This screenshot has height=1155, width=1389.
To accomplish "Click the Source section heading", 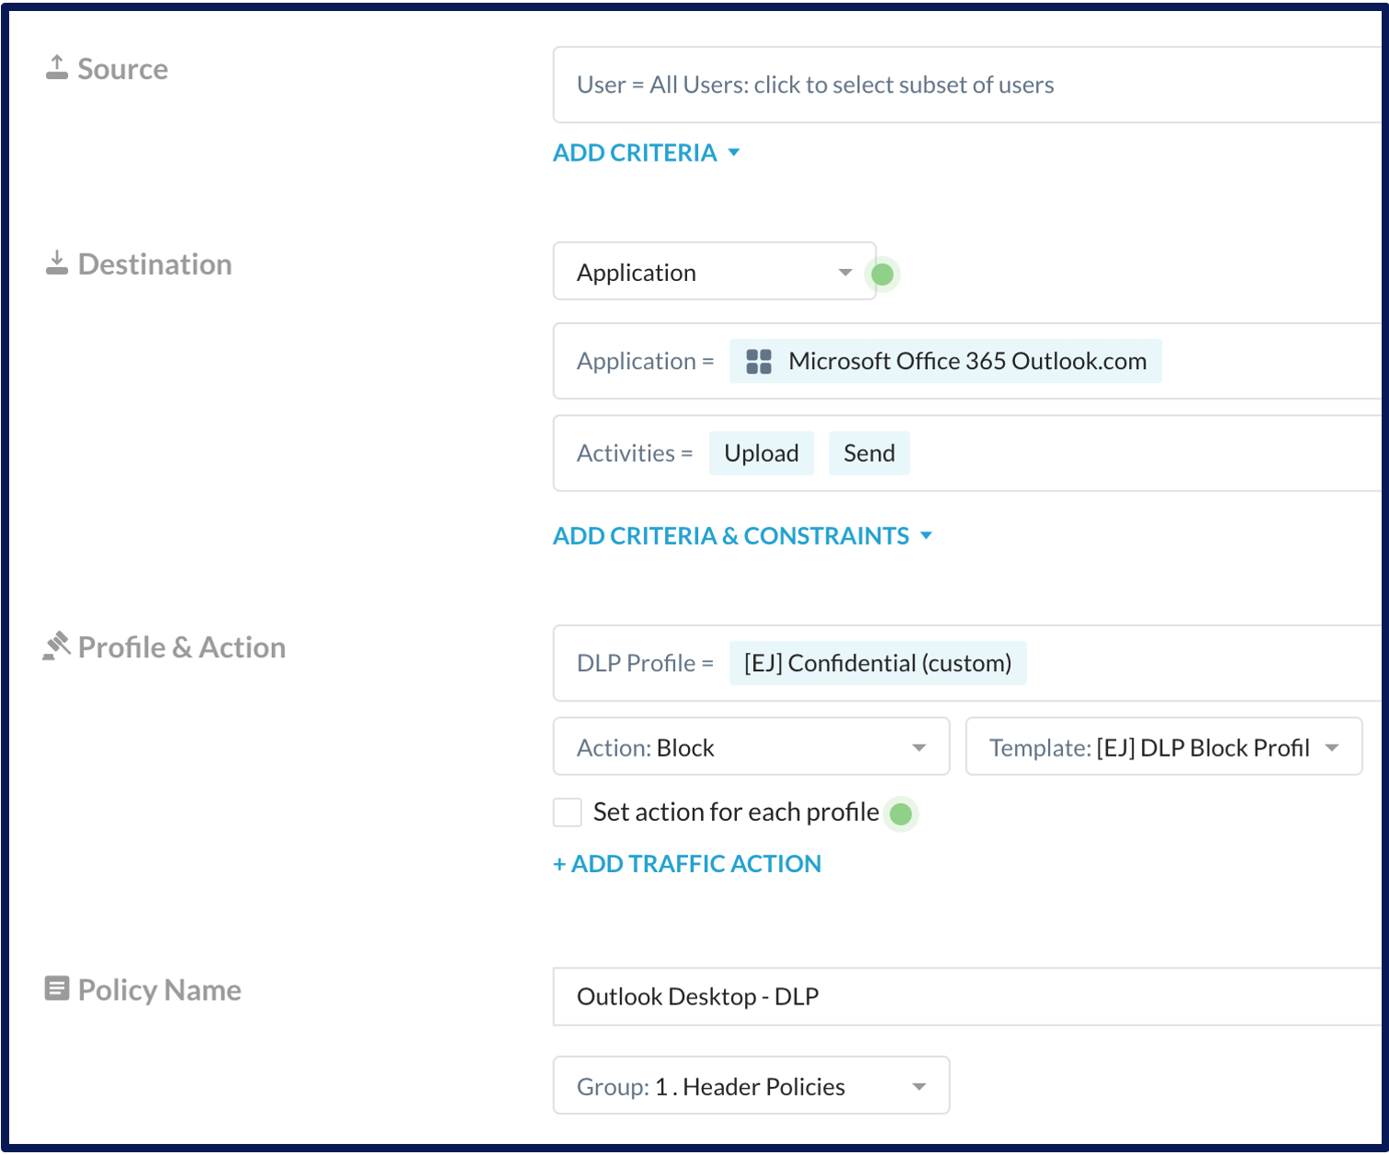I will pyautogui.click(x=123, y=69).
